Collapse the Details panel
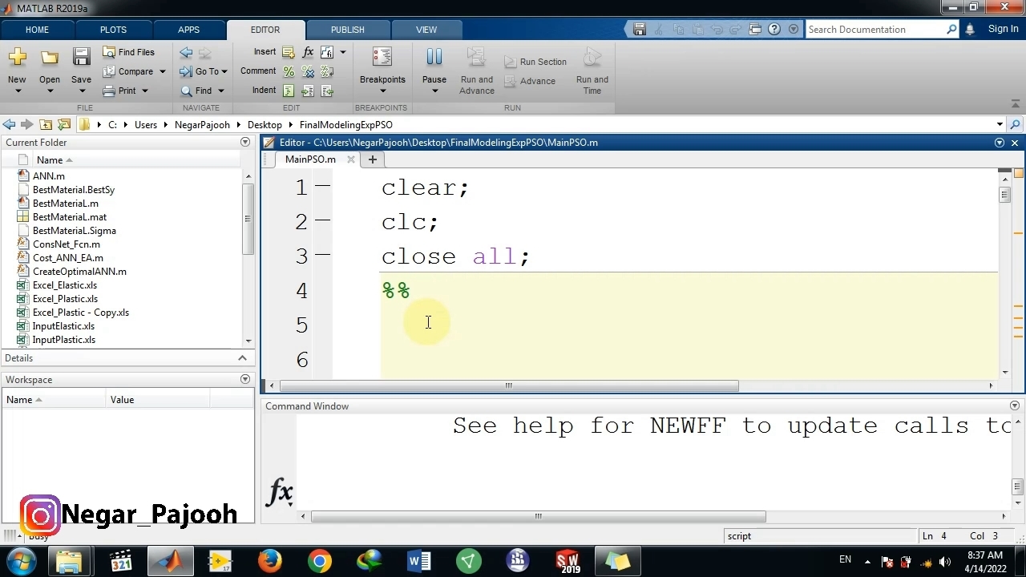Image resolution: width=1026 pixels, height=577 pixels. (242, 358)
